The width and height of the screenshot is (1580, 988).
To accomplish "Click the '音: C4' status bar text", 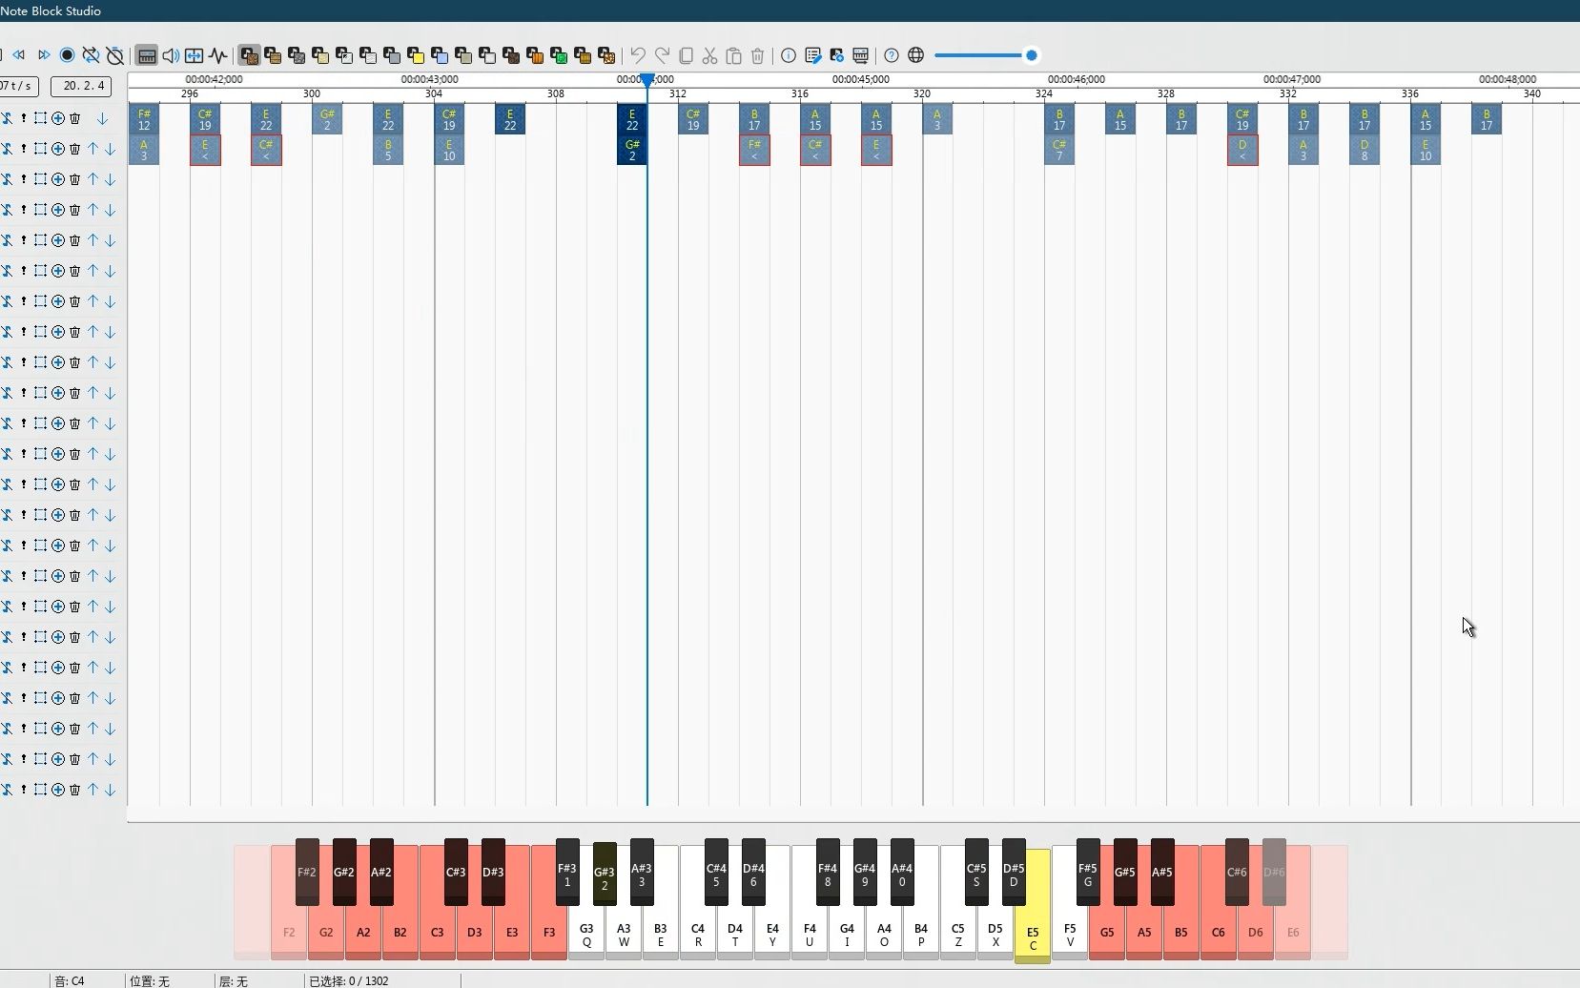I will 70,980.
